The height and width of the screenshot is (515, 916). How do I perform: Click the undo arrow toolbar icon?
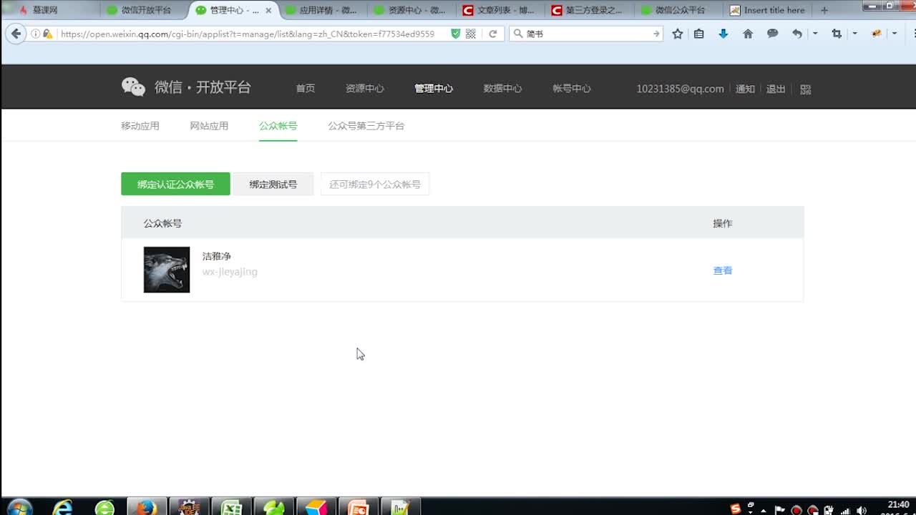tap(797, 34)
